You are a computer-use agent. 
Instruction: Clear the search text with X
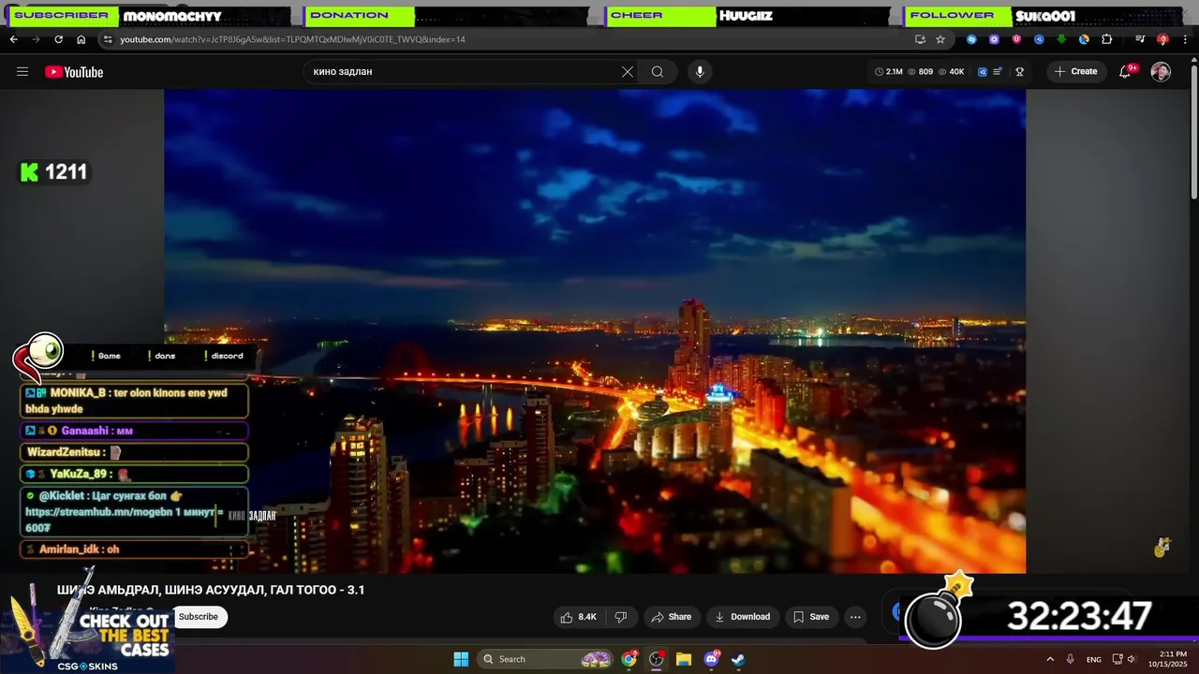coord(628,72)
